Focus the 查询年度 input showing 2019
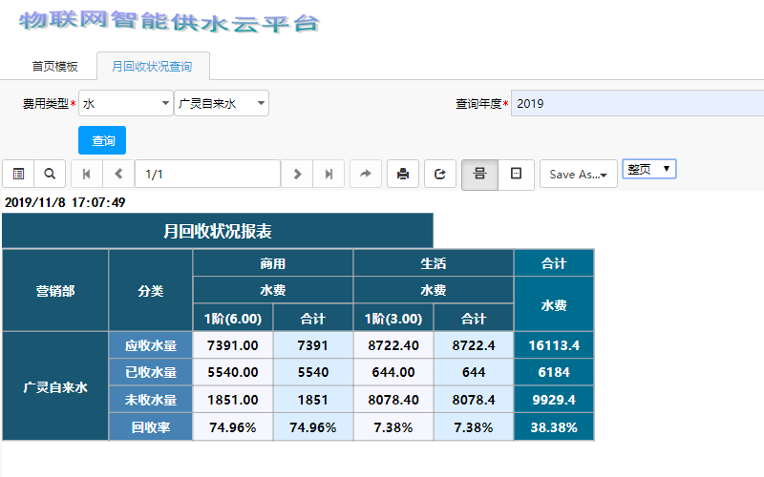 point(637,103)
